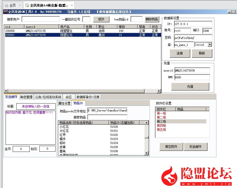Click the 密码 password field
This screenshot has width=237, height=188.
pos(193,38)
